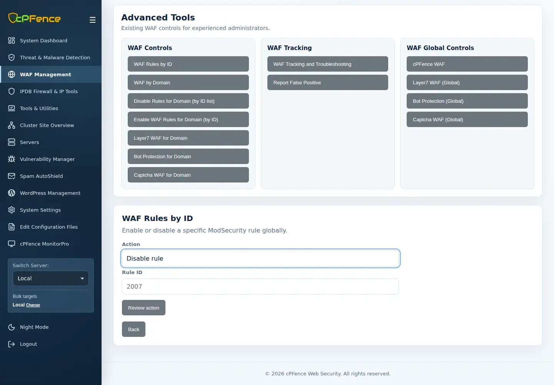Open WAF Rules by ID tool
Viewport: 554px width, 385px height.
188,64
